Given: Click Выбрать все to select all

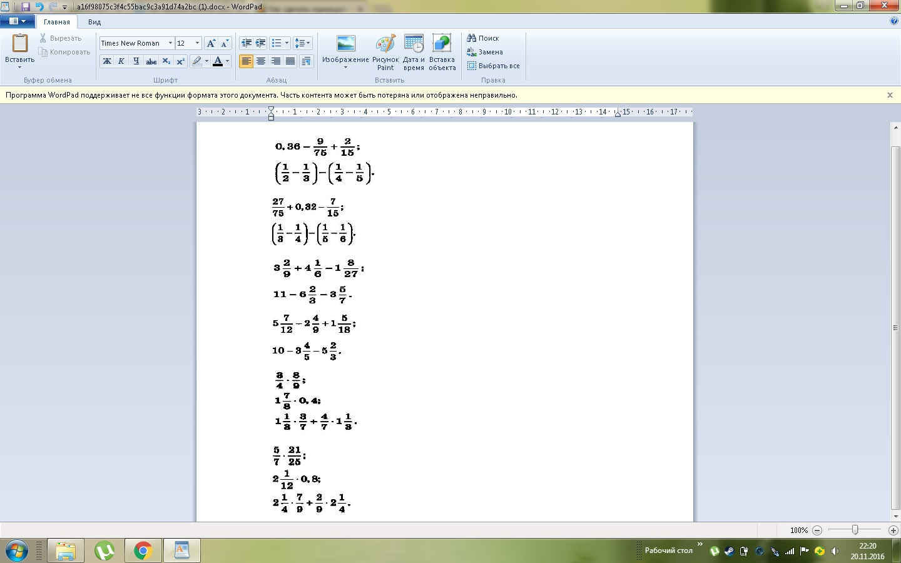Looking at the screenshot, I should pos(494,66).
